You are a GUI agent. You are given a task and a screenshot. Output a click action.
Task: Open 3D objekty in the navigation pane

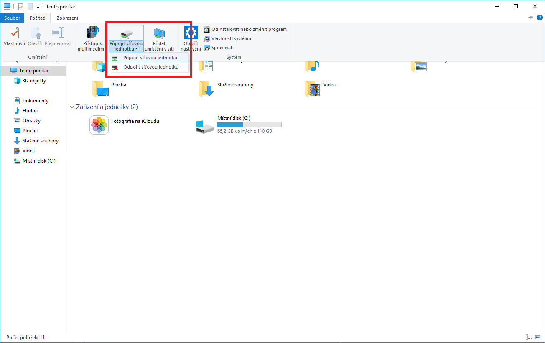point(34,81)
